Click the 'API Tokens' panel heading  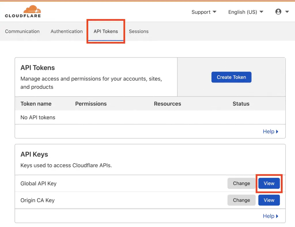click(37, 67)
